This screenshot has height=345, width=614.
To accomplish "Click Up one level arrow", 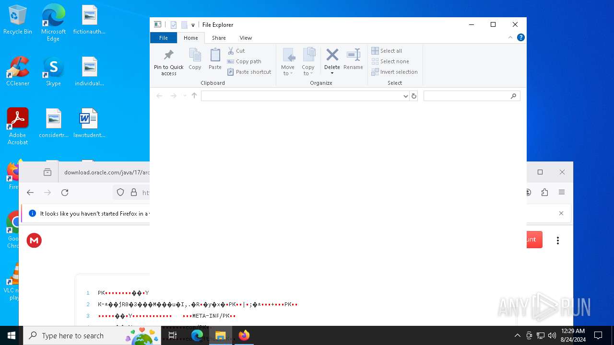I will point(194,96).
